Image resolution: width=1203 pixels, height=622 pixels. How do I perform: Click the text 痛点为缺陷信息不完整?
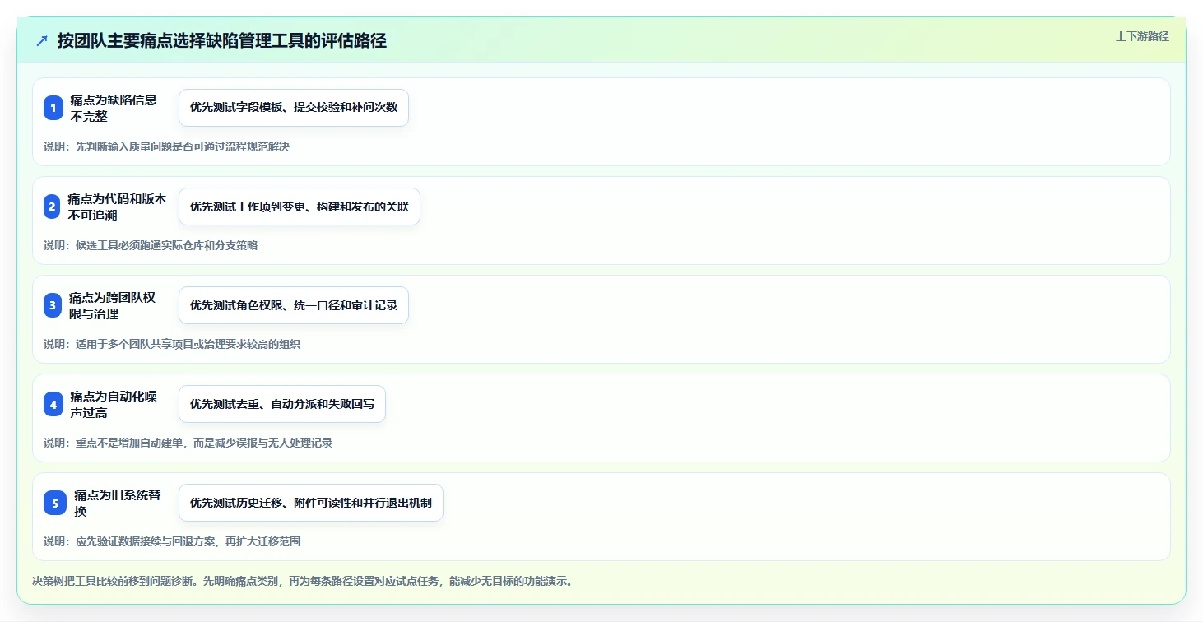tap(114, 108)
